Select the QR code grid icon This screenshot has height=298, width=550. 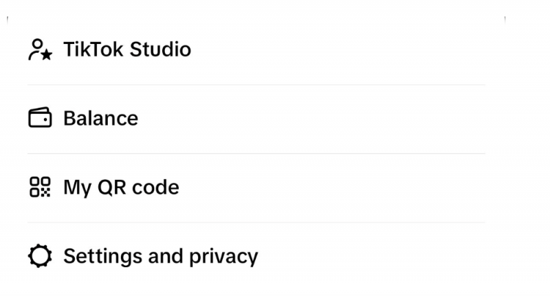click(40, 187)
